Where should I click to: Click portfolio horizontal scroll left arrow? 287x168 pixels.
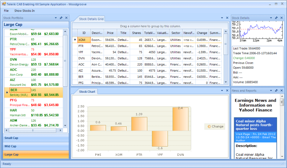tap(7, 130)
